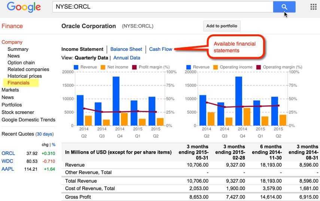Open Stock screener
This screenshot has height=201, width=320.
click(18, 112)
